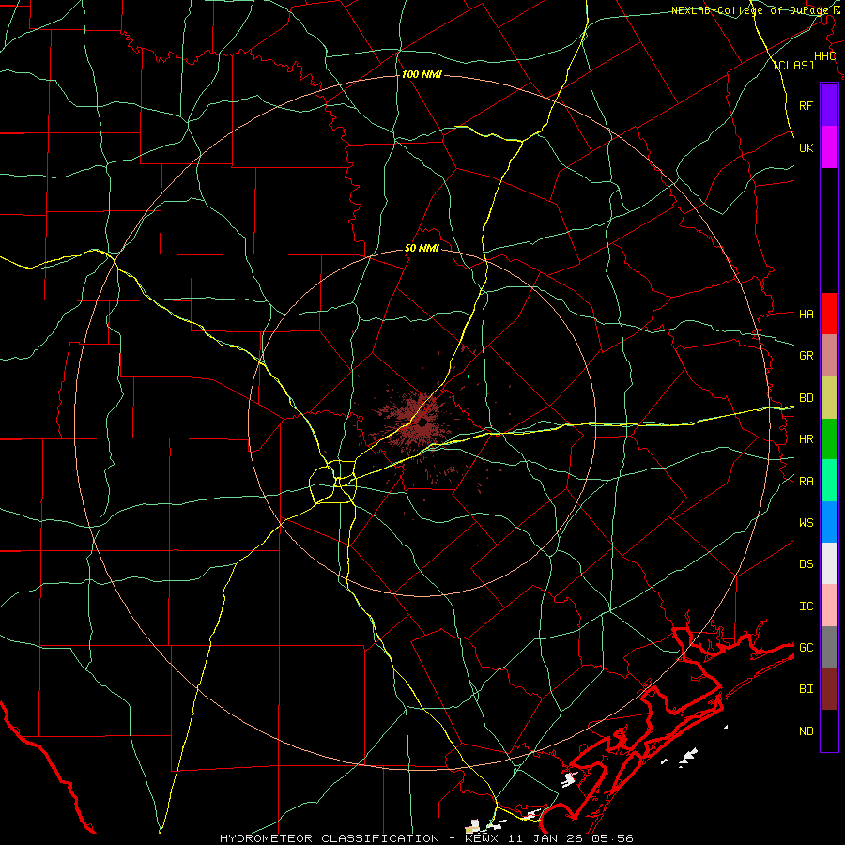
Task: Click the "IC" legend label
Action: [806, 607]
